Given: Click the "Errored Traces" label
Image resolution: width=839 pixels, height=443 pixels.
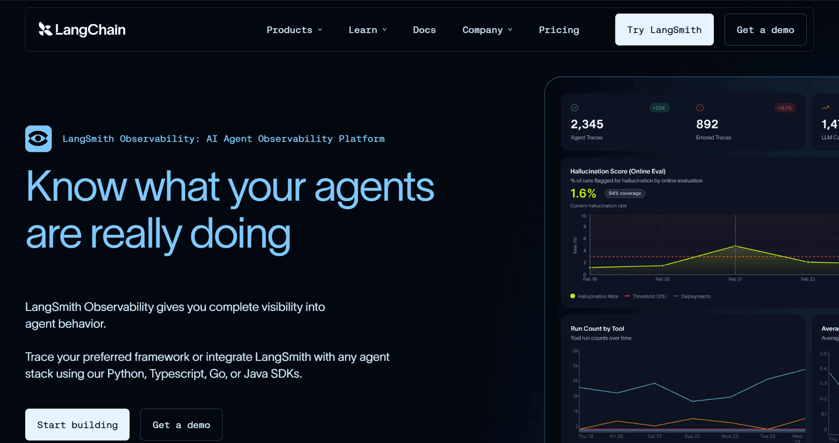Looking at the screenshot, I should (x=713, y=137).
